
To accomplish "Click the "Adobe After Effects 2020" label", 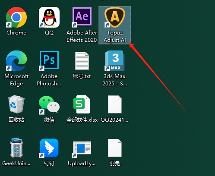I will point(82,36).
